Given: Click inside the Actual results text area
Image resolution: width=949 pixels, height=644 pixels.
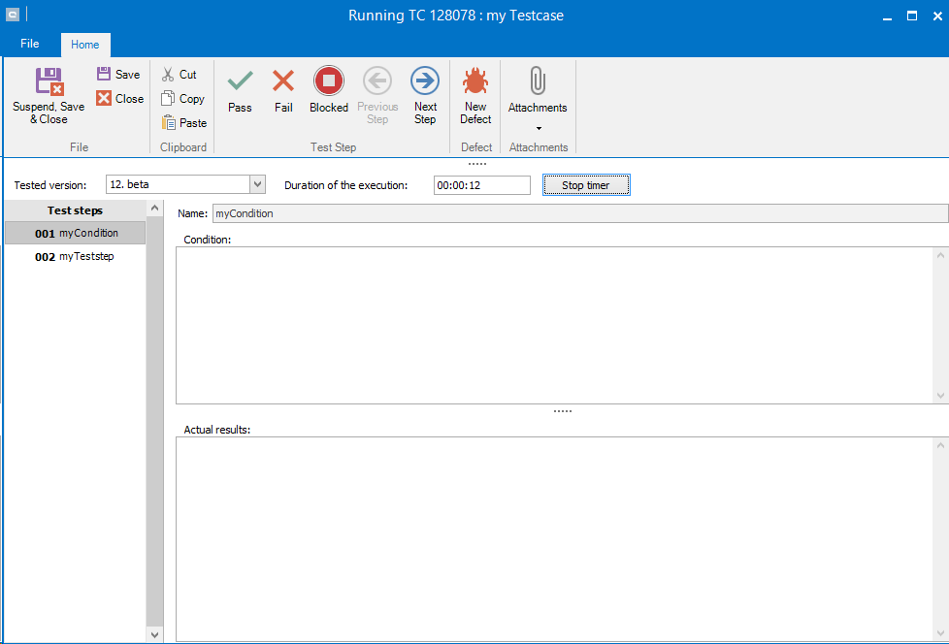Looking at the screenshot, I should pos(553,536).
